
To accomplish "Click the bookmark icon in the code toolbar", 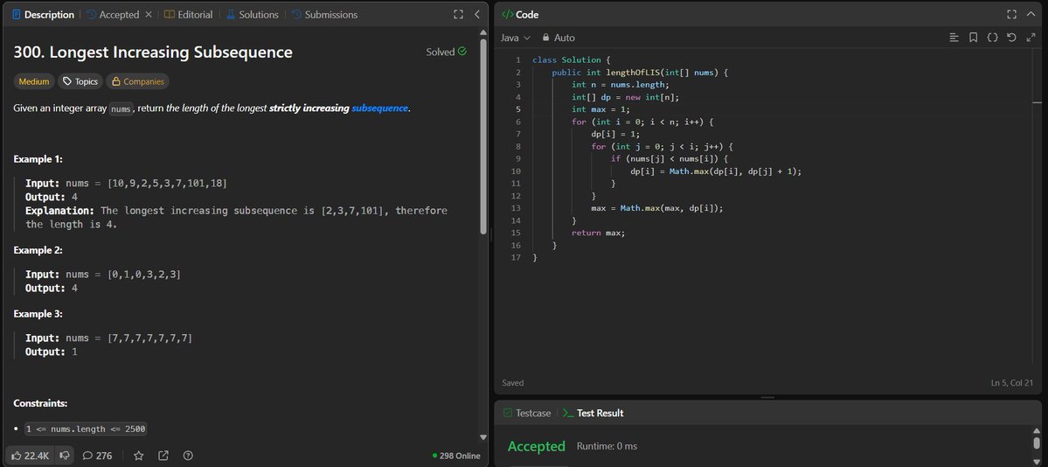I will tap(974, 38).
